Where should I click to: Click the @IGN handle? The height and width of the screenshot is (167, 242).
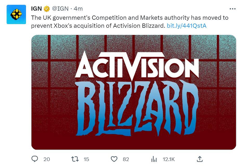(61, 9)
